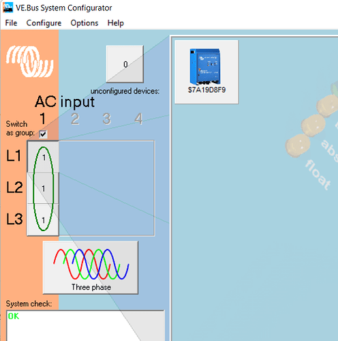Click the L2 phase label
This screenshot has height=341, width=338.
(14, 187)
